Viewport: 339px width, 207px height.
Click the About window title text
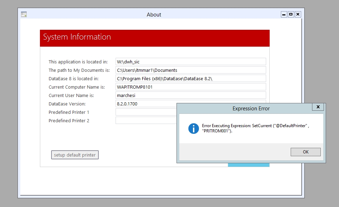[x=154, y=15]
